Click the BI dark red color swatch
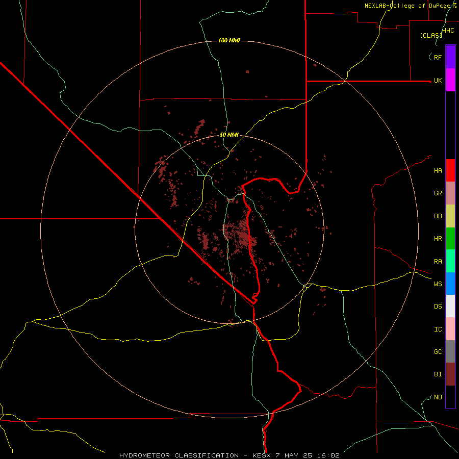Viewport: 459px width, 459px height. [x=450, y=374]
